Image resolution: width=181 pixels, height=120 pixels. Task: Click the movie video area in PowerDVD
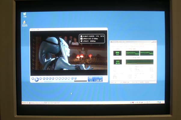[x=69, y=53]
